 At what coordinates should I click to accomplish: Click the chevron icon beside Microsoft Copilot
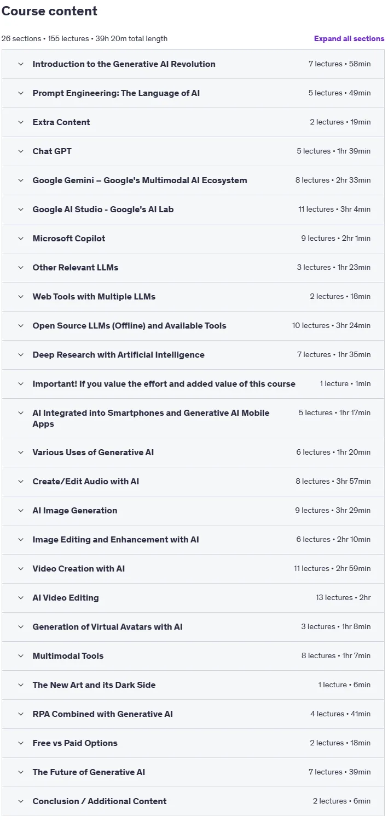pos(21,239)
